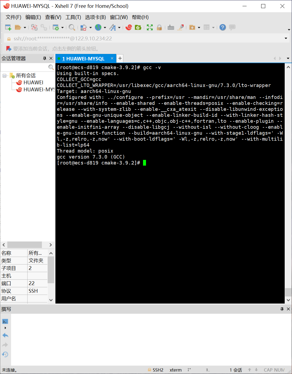This screenshot has width=292, height=374.
Task: Open the 查看(V) menu
Action: (x=53, y=17)
